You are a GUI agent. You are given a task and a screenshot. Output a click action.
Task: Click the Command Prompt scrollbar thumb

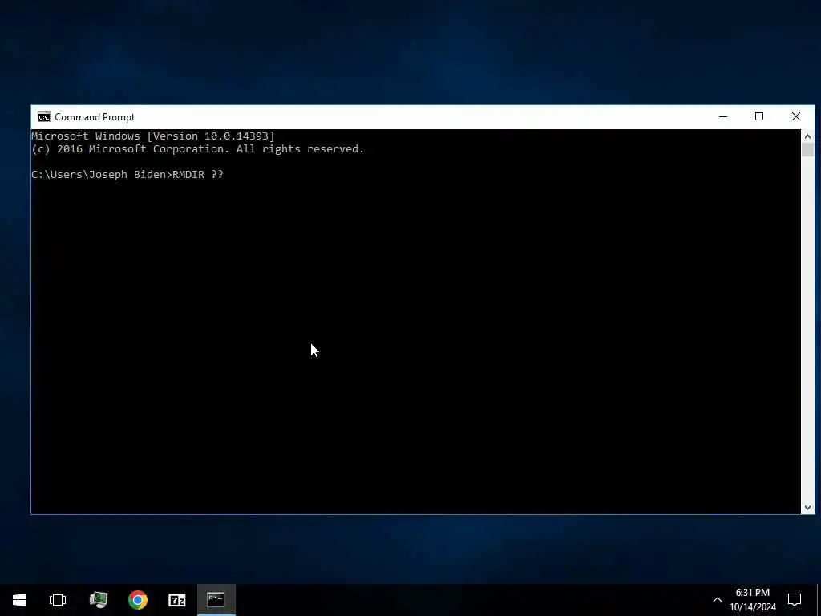coord(807,150)
